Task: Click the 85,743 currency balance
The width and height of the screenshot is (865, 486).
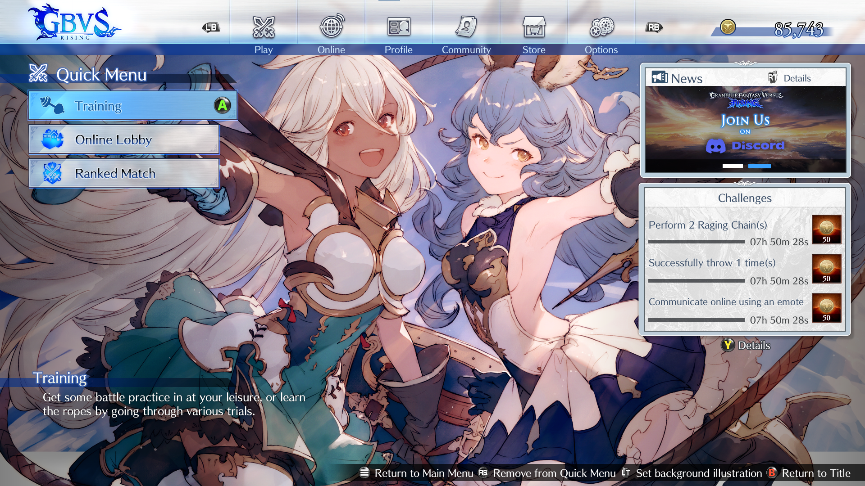Action: (799, 30)
